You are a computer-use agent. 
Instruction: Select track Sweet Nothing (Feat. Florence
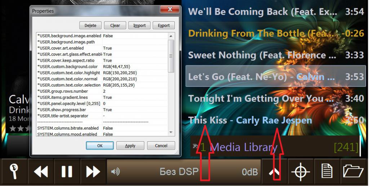pyautogui.click(x=276, y=55)
